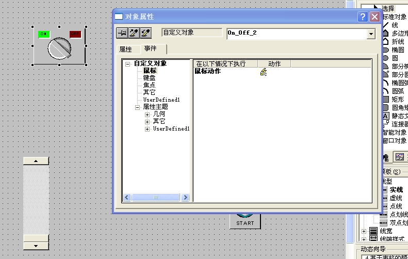
Task: Select 其它 event entry below 焦点
Action: [150, 92]
